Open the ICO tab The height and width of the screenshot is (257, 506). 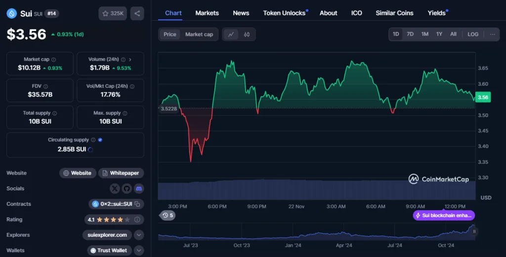point(357,13)
